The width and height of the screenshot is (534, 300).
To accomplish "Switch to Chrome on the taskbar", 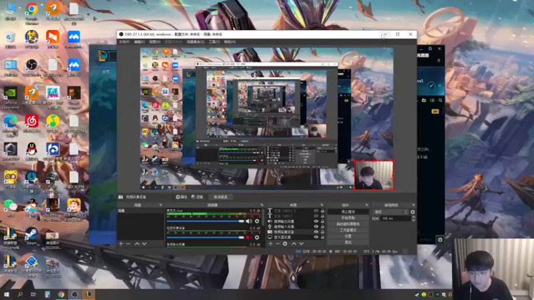I will coord(61,294).
